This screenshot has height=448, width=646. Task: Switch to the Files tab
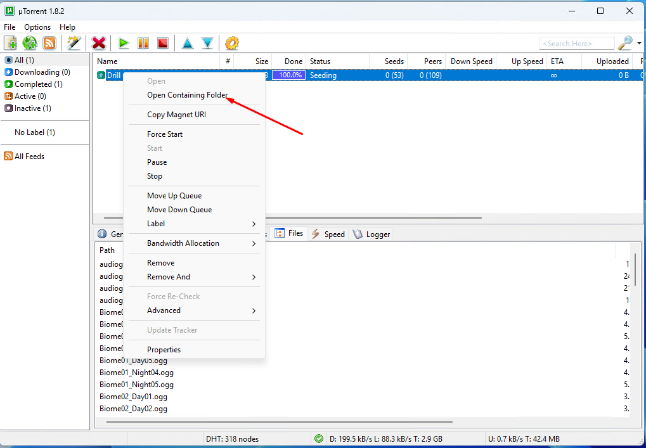pyautogui.click(x=289, y=233)
